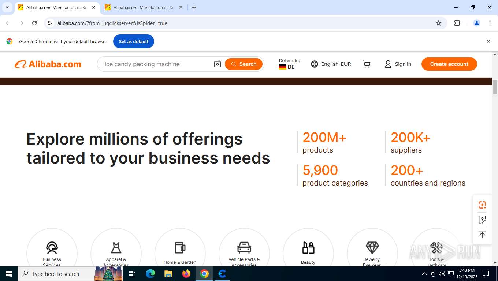Viewport: 498px width, 281px height.
Task: Open the floating help feedback widget
Action: pos(482,220)
